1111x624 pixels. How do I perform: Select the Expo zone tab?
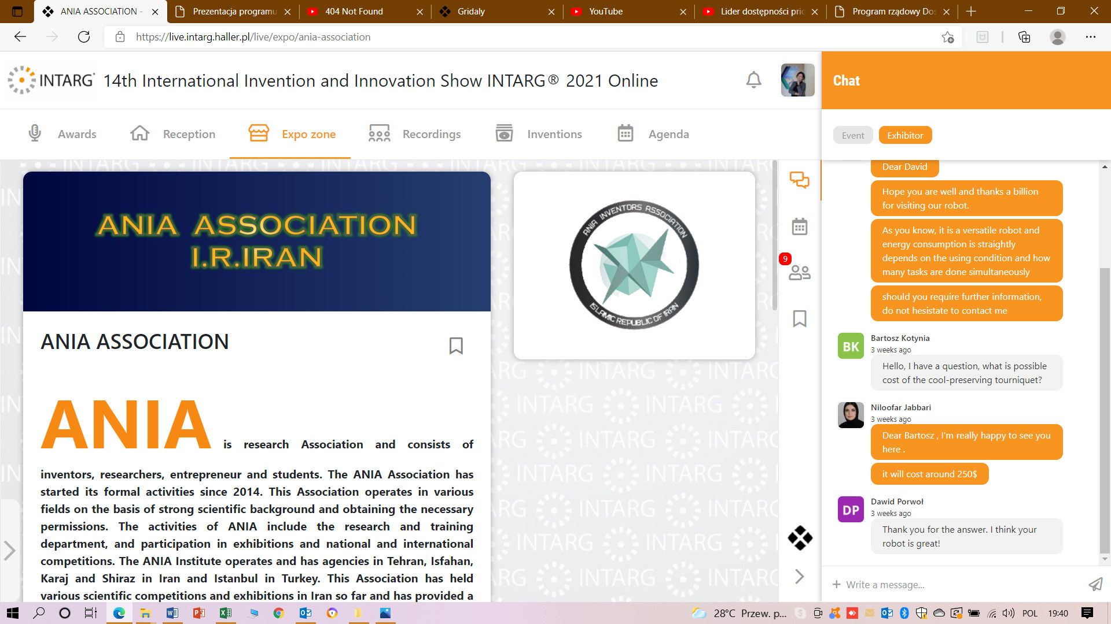point(292,134)
